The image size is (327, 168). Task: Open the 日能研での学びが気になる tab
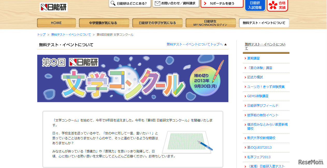point(157,23)
